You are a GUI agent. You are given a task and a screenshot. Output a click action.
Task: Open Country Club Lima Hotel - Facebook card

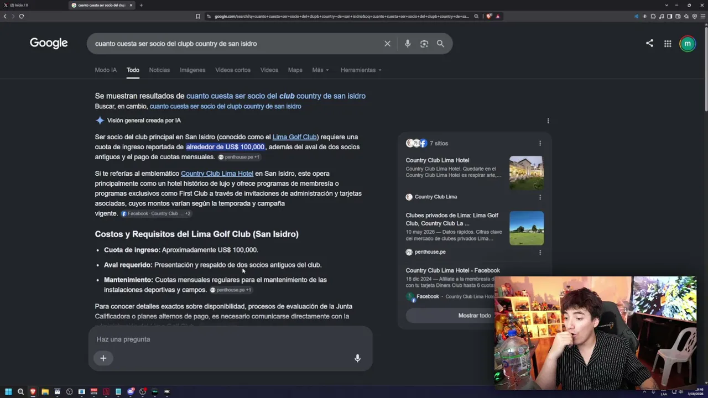[x=453, y=270]
